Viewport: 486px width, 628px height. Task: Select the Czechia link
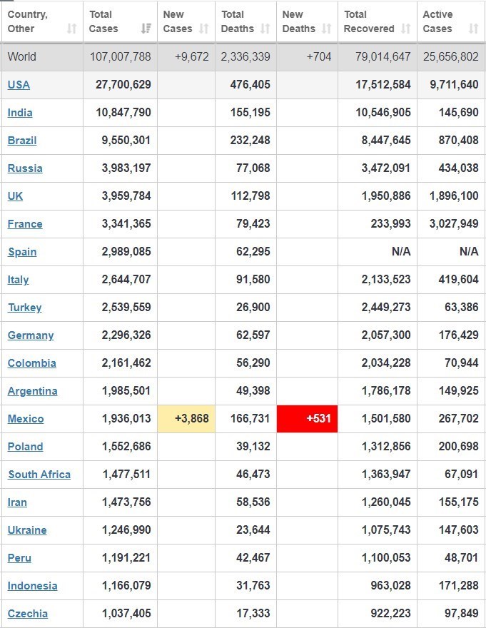coord(28,614)
